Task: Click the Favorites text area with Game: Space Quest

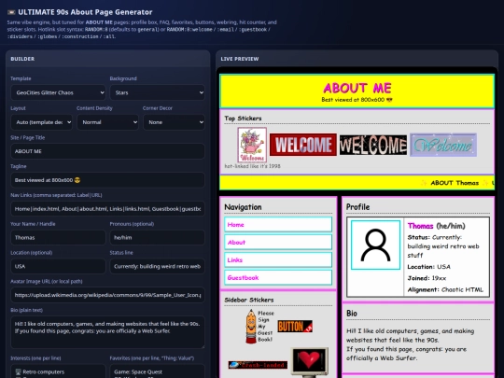Action: 157,371
